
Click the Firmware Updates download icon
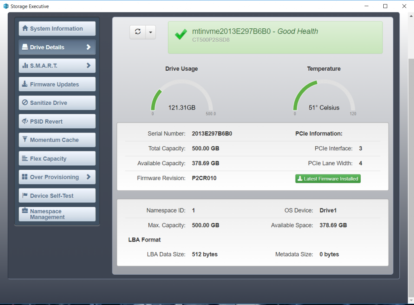click(x=25, y=84)
